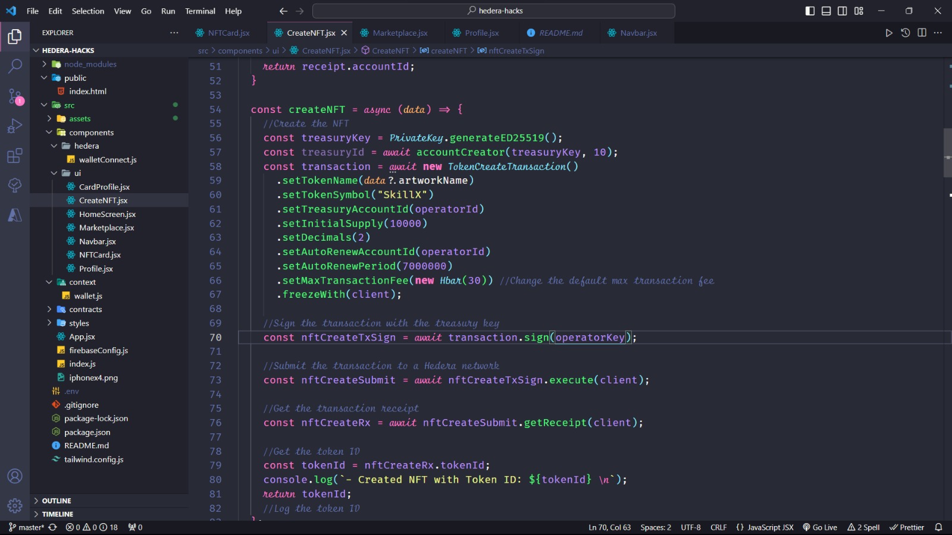
Task: Toggle the secondary side bar layout button
Action: (x=843, y=11)
